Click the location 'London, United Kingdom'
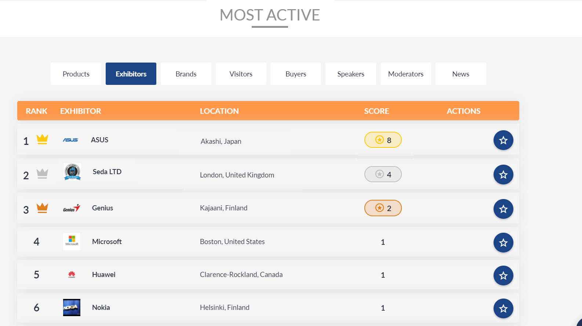This screenshot has height=326, width=582. (x=237, y=175)
